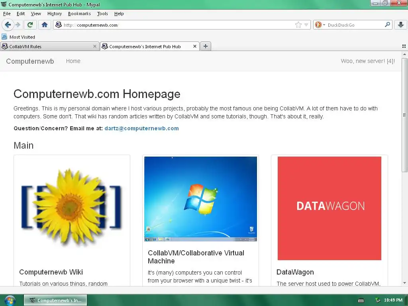Click the network status tray icon
This screenshot has height=306, width=408.
point(378,300)
